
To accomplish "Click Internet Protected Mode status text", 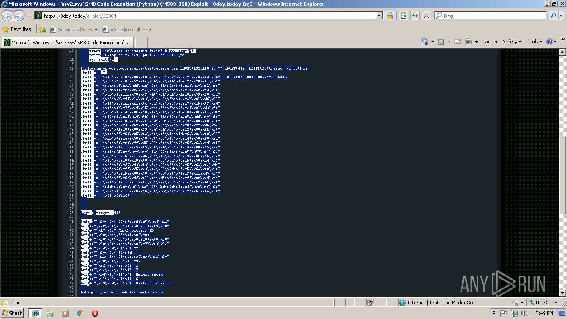I will [x=440, y=303].
